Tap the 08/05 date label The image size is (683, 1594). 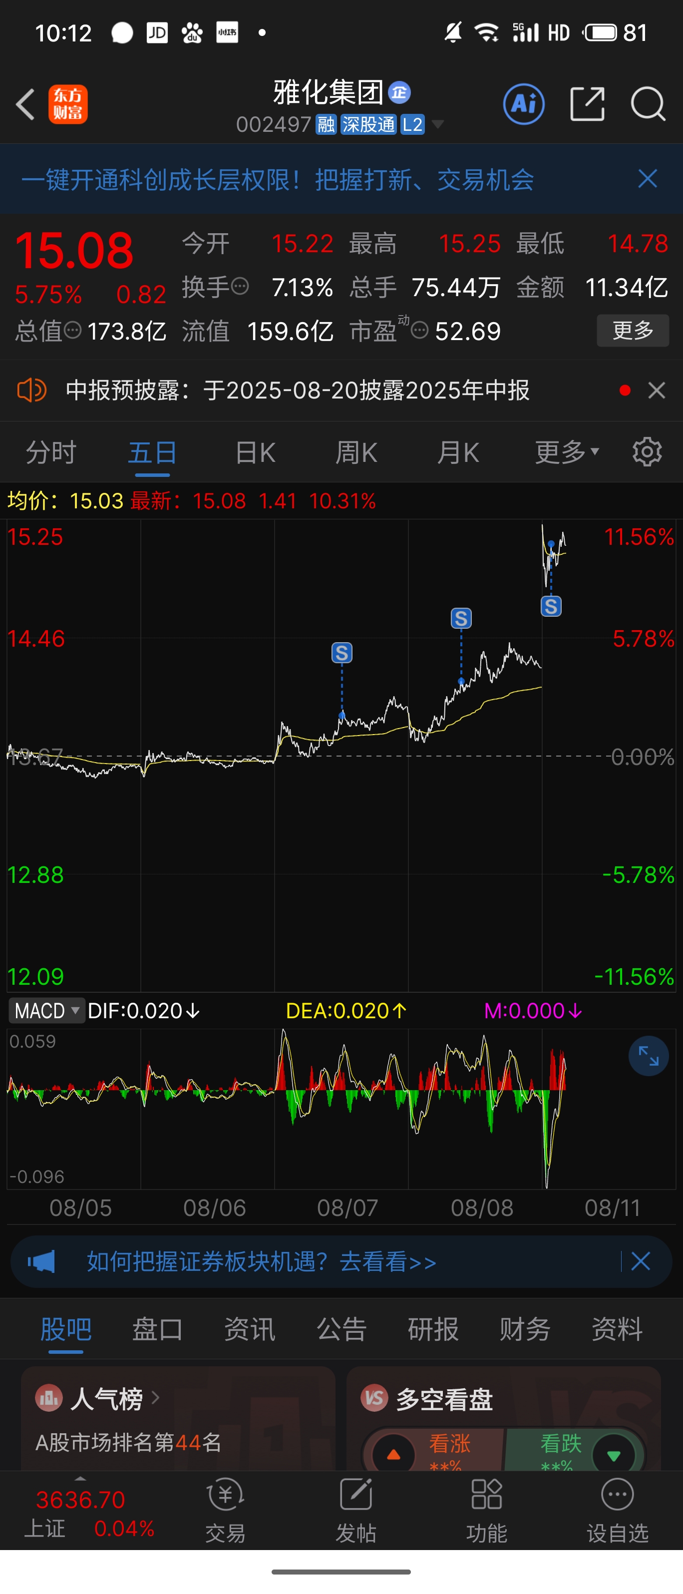[80, 1208]
